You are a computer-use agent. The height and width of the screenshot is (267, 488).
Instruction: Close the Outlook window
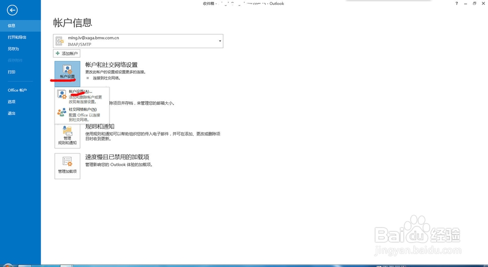pyautogui.click(x=483, y=3)
